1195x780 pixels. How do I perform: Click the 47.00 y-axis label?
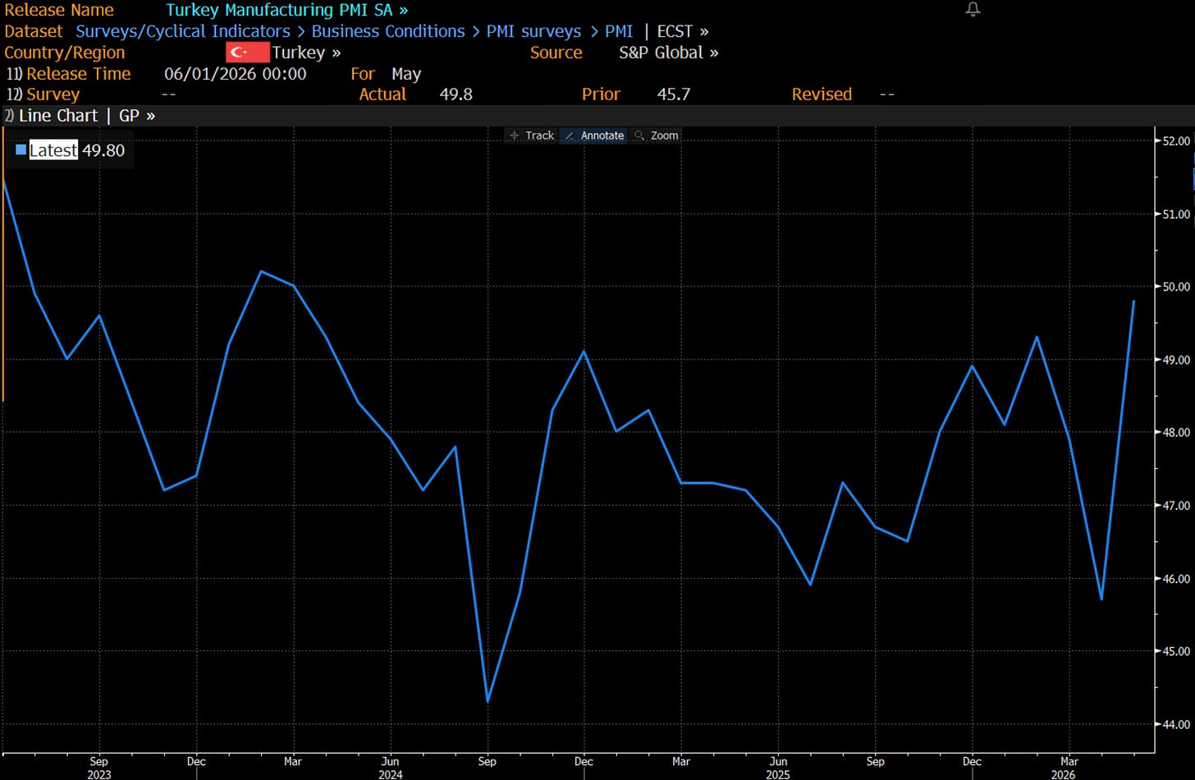click(x=1175, y=506)
